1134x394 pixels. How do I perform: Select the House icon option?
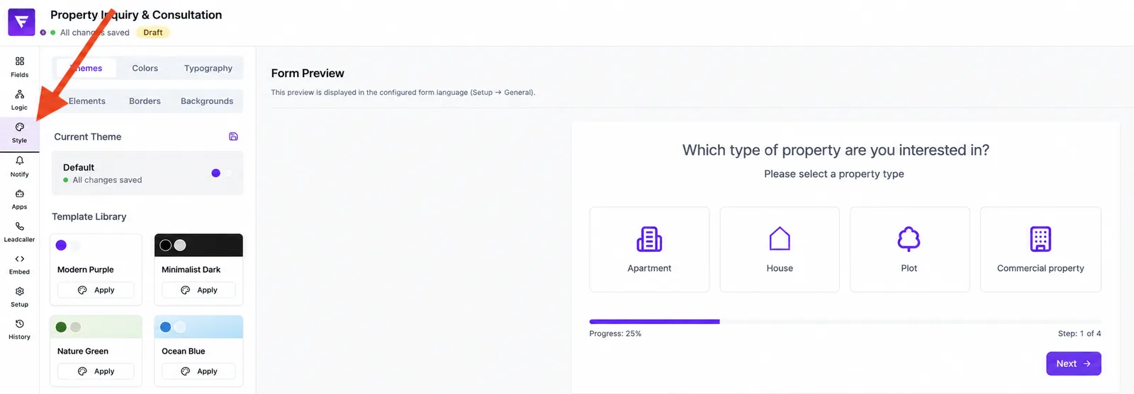point(780,249)
